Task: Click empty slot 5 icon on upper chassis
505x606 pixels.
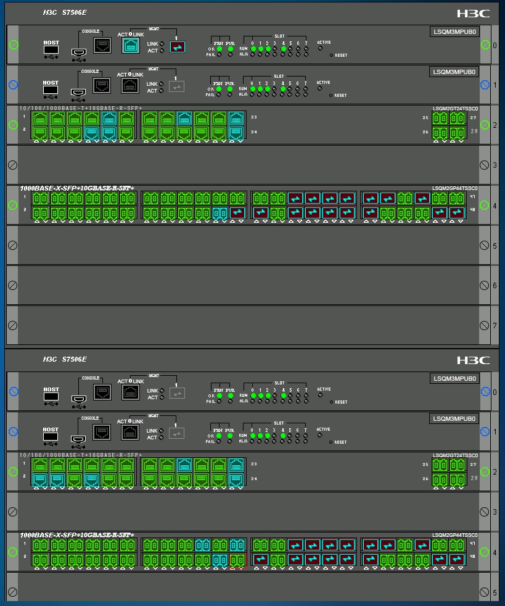Action: [13, 246]
